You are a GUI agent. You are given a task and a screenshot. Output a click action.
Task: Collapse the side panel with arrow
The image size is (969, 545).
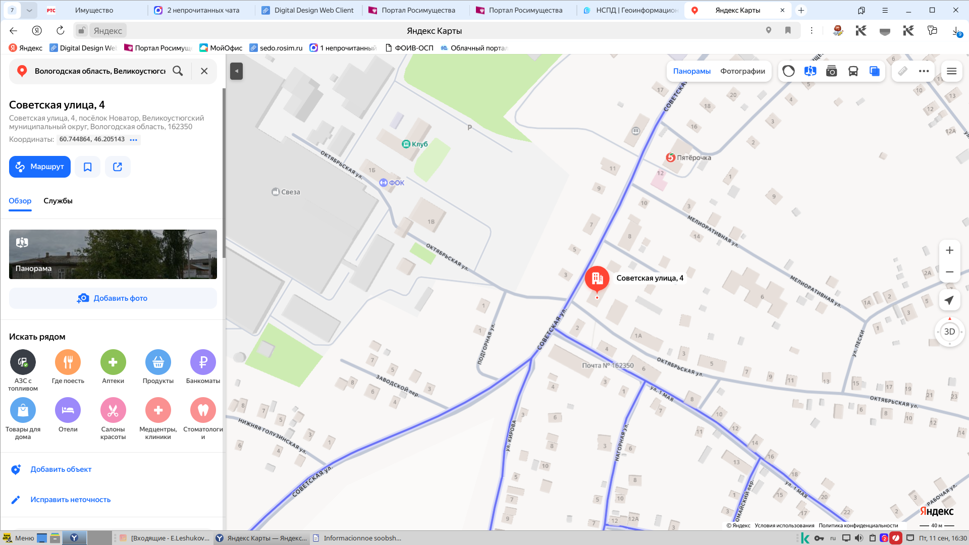236,71
